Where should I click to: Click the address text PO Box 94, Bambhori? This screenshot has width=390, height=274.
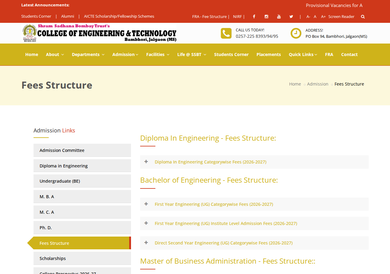click(x=336, y=36)
